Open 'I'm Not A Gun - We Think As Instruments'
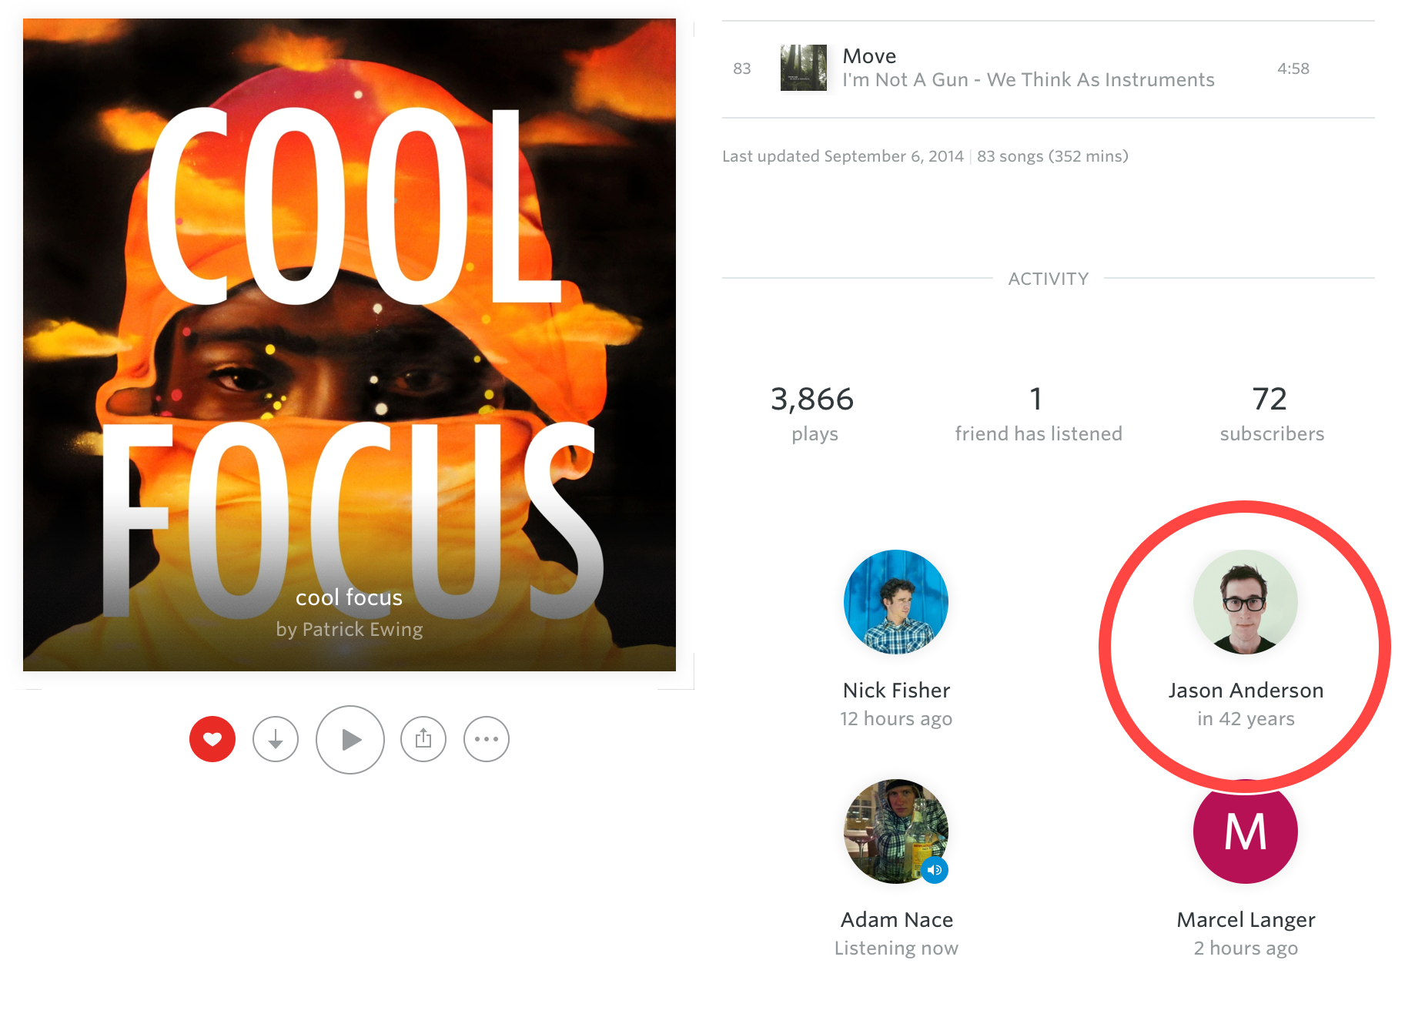The image size is (1415, 1027). 1029,80
